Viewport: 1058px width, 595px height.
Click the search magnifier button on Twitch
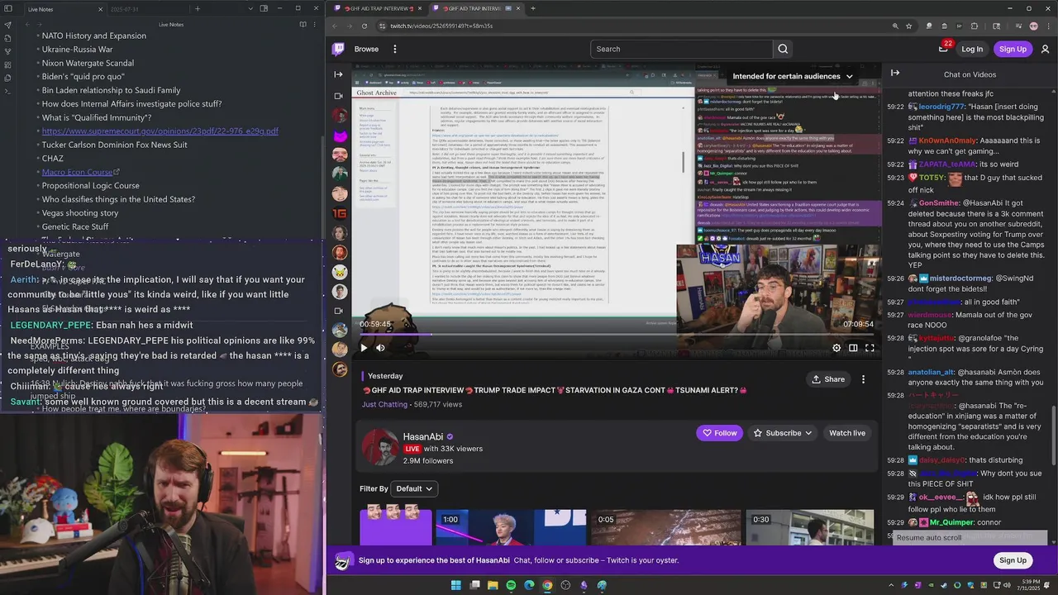783,49
